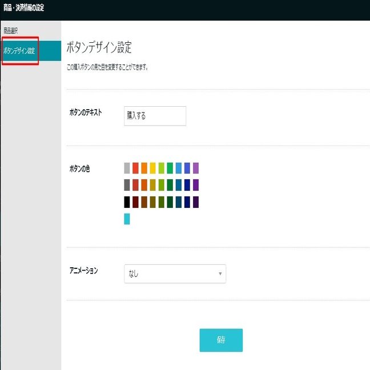The image size is (370, 370).
Task: Pick the bright orange swatch in top row
Action: coord(144,168)
